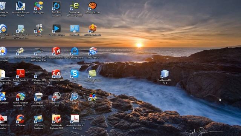Launch SolidWorks 2010
Image resolution: width=241 pixels, height=136 pixels.
coord(56,51)
